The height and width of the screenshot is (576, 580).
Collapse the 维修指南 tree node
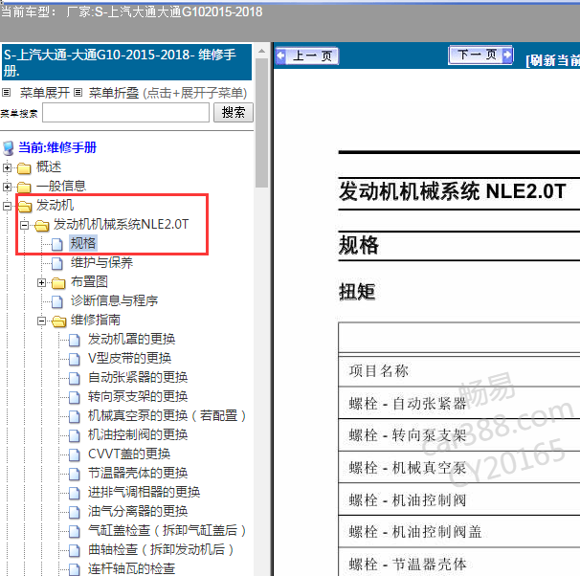coord(41,321)
